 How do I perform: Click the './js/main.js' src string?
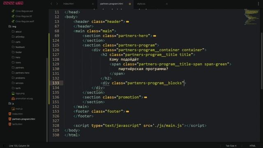click(x=168, y=126)
